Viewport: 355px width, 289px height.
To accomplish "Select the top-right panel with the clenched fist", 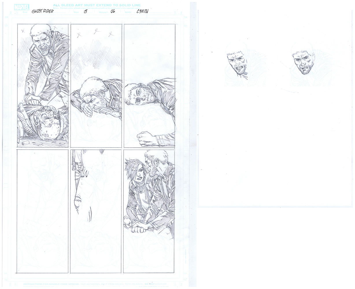I will click(x=149, y=86).
